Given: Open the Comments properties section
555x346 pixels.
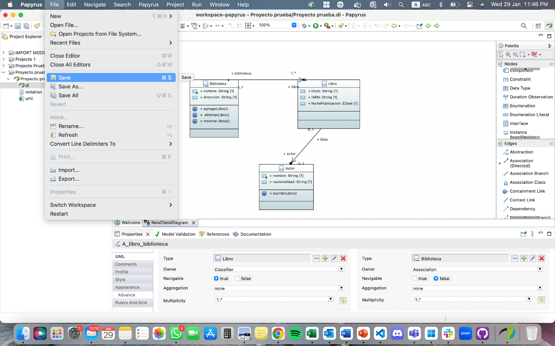Looking at the screenshot, I should point(126,264).
